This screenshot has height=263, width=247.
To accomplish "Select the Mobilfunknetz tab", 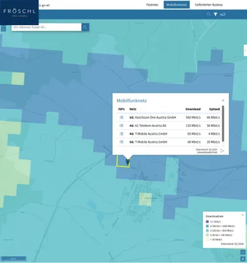I will point(176,5).
